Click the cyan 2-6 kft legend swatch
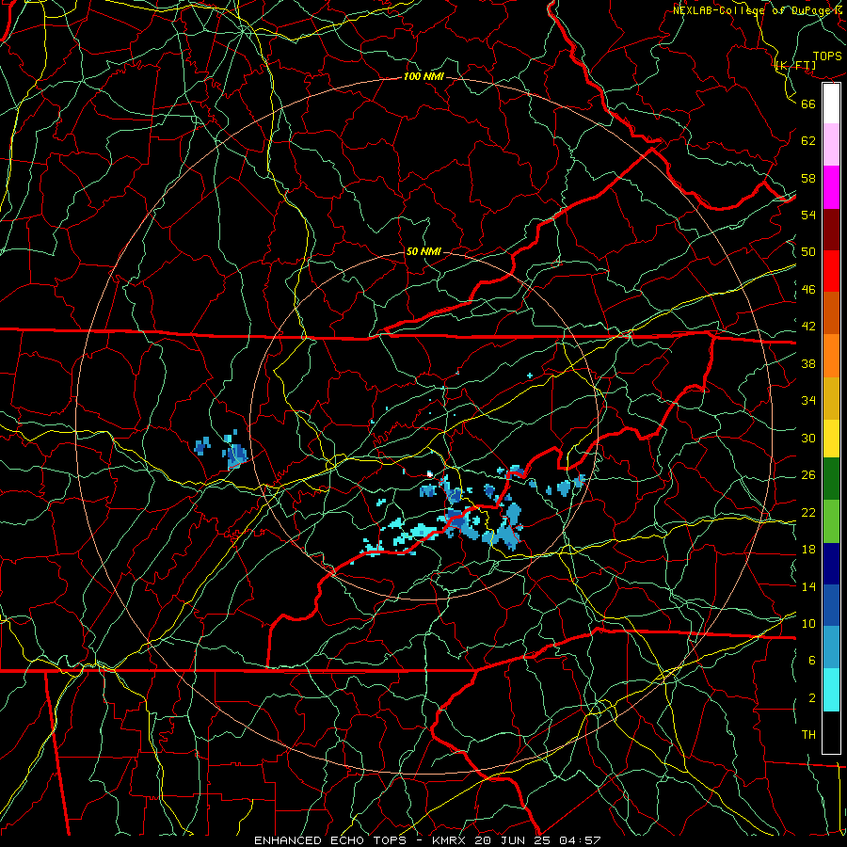Viewport: 847px width, 847px height. tap(831, 690)
